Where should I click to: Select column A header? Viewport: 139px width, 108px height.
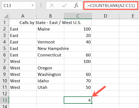23,16
